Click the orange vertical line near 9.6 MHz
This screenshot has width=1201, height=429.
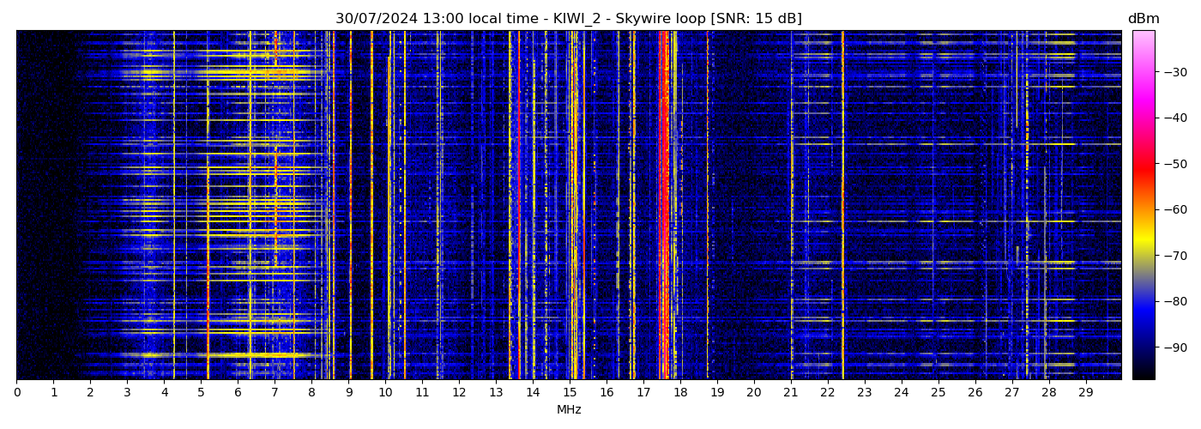(x=371, y=206)
